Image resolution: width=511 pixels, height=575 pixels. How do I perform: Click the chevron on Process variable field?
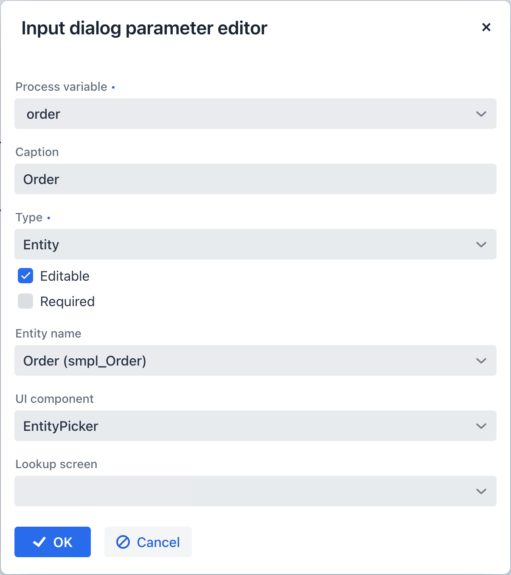tap(480, 114)
